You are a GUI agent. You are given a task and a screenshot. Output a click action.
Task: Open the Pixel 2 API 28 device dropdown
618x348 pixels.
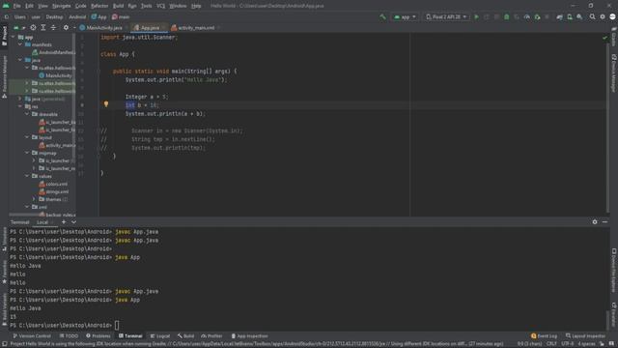click(x=446, y=17)
